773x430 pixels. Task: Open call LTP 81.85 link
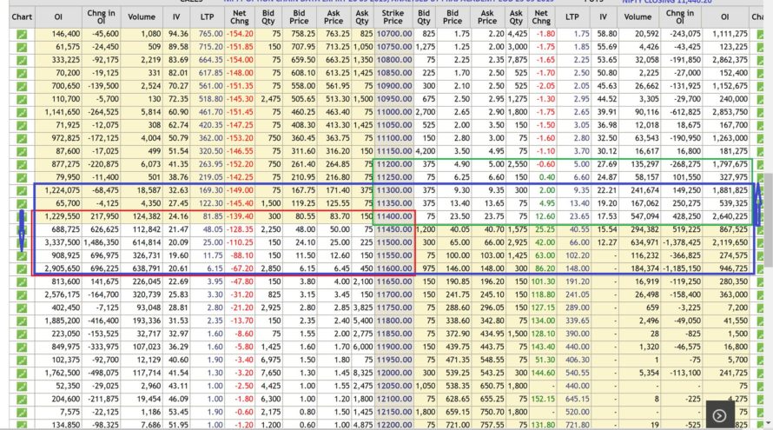(x=213, y=216)
